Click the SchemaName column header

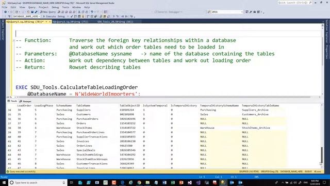click(x=64, y=105)
